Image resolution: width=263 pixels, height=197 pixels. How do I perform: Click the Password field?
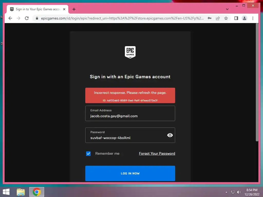click(130, 135)
